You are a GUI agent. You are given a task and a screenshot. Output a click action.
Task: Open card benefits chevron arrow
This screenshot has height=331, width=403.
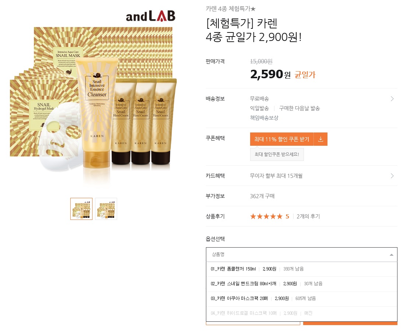point(392,176)
